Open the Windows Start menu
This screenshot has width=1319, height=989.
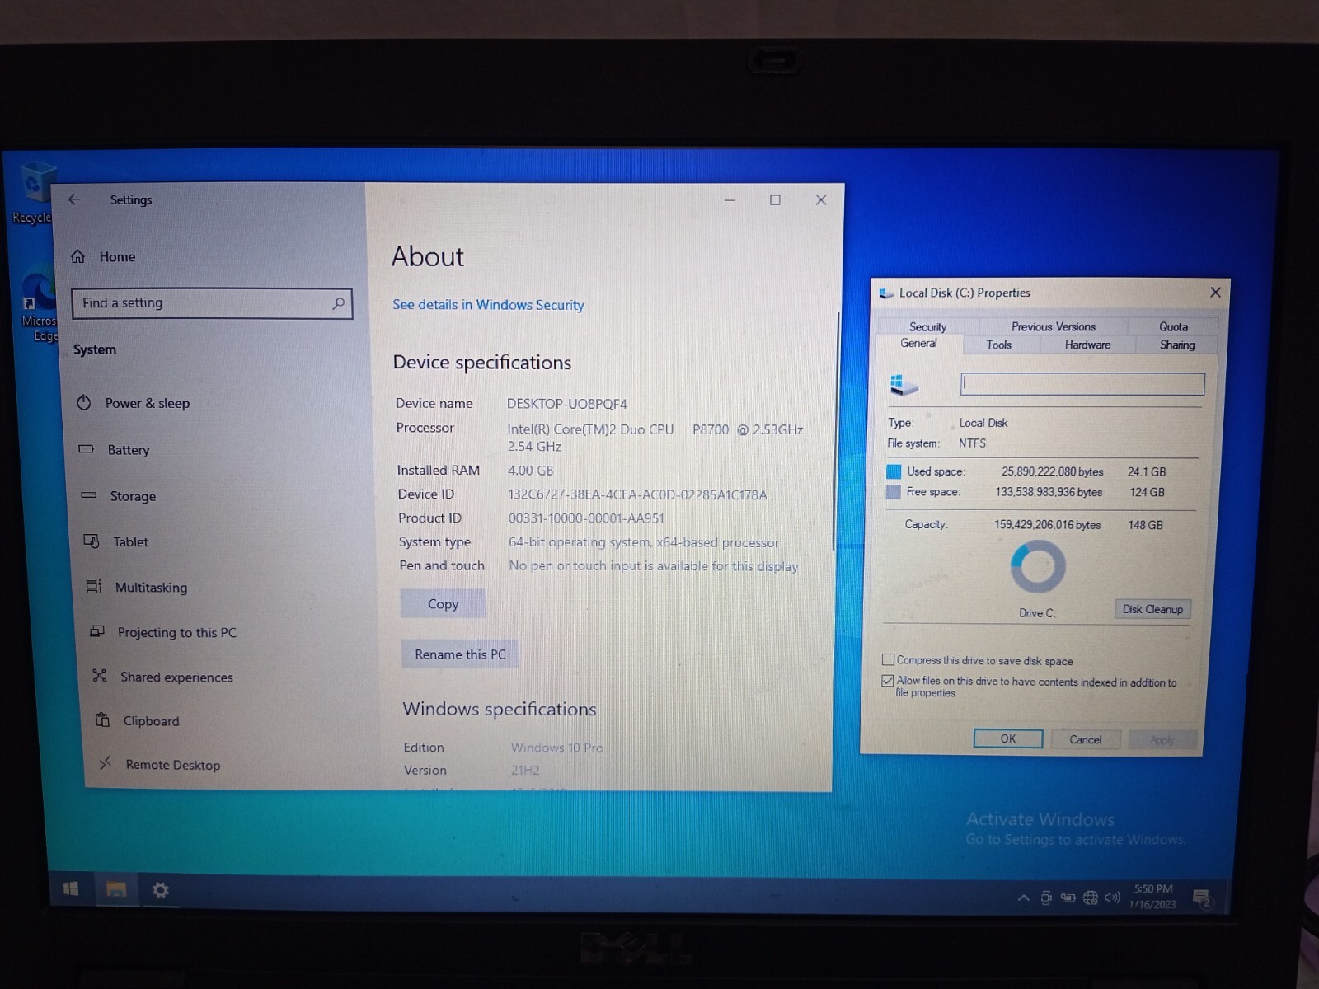71,888
